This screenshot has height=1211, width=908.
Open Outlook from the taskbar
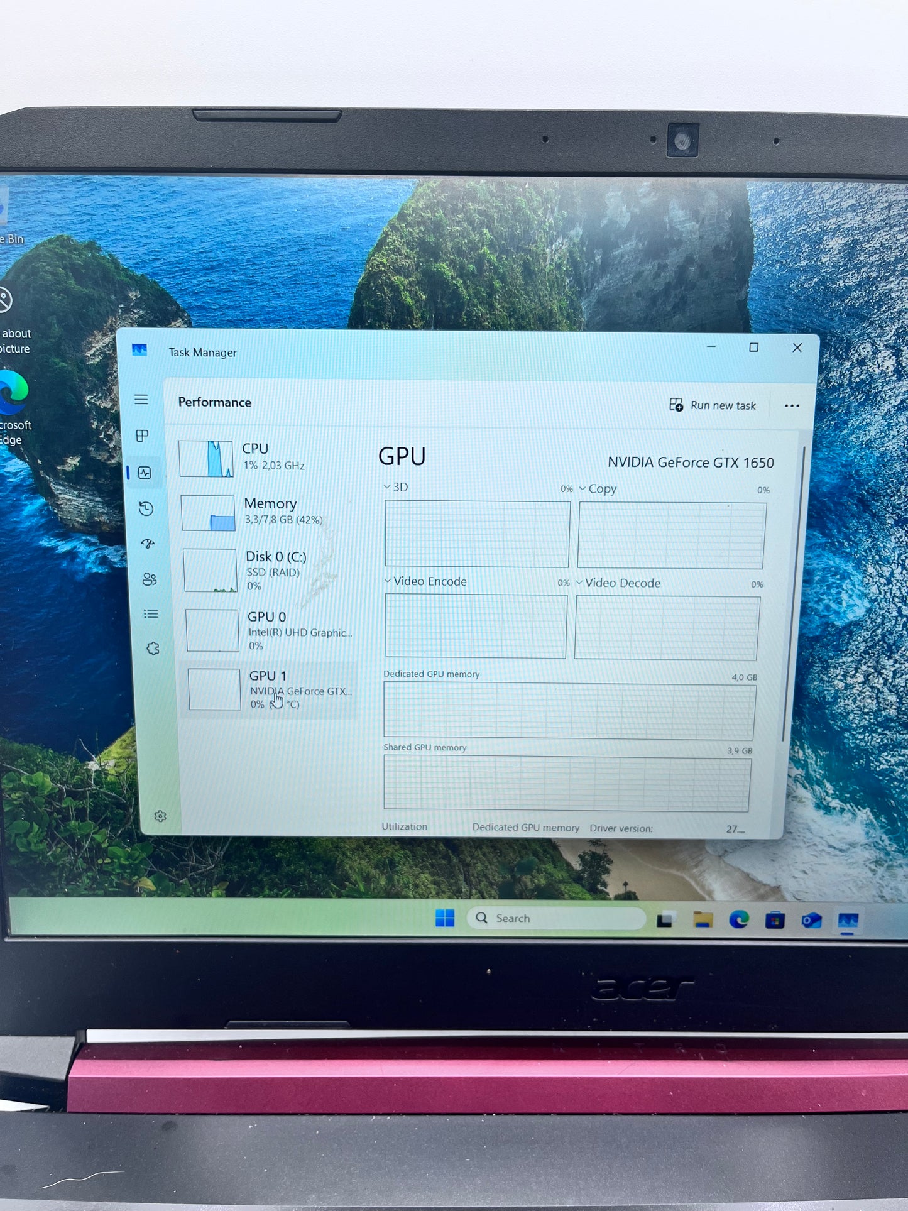pos(811,921)
